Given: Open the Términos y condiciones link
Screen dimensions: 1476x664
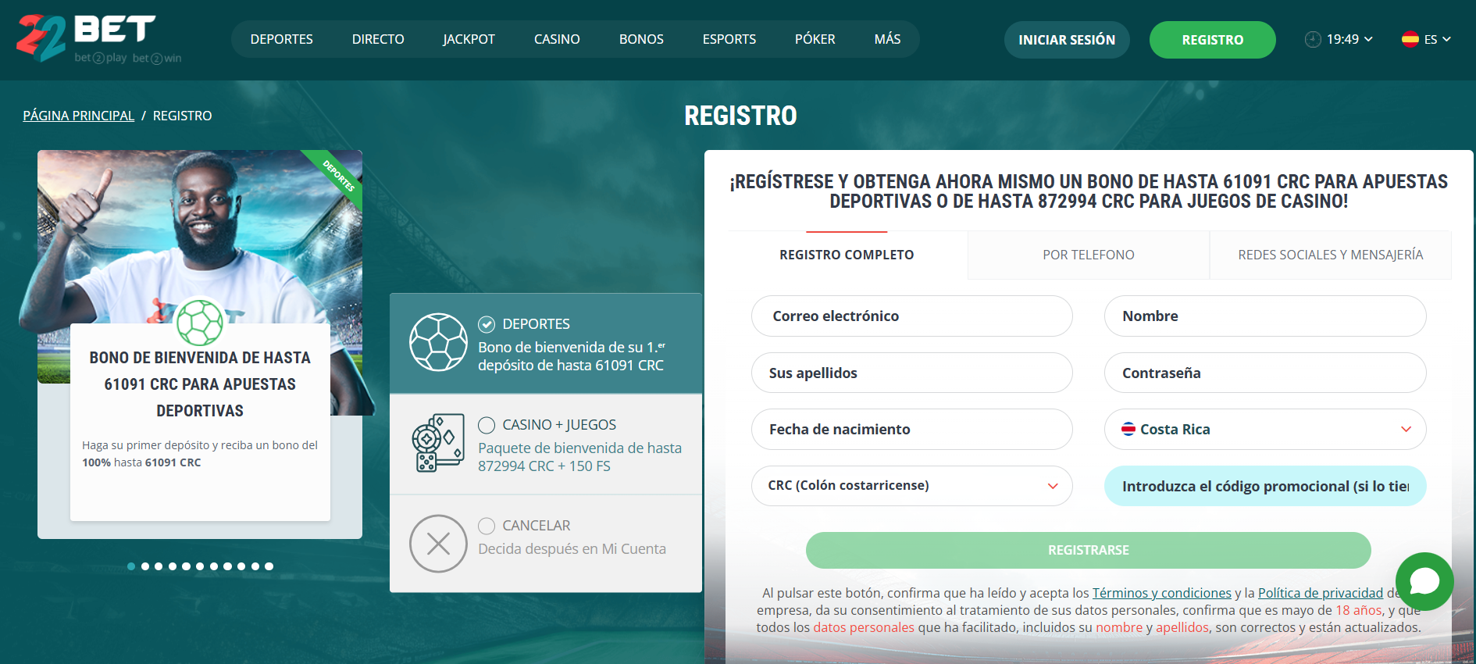Looking at the screenshot, I should click(x=1161, y=593).
